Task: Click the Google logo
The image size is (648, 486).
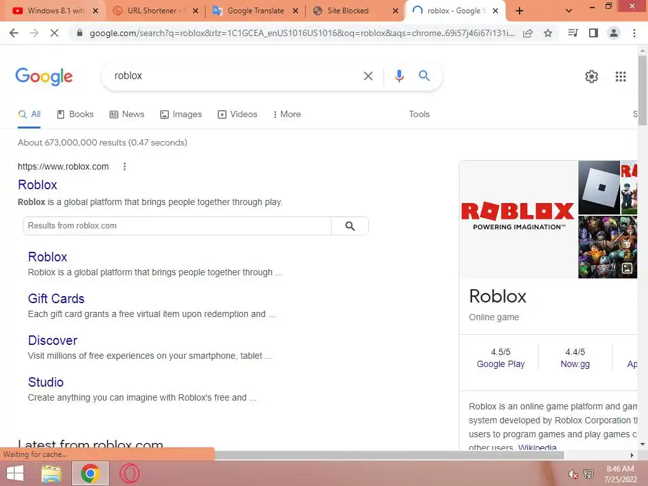Action: click(x=44, y=77)
